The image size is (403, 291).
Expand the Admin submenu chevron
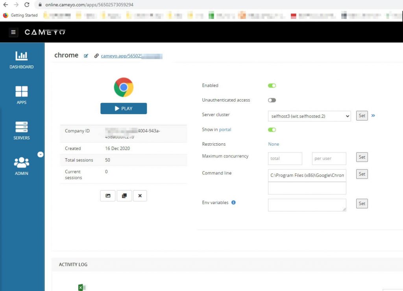click(41, 154)
